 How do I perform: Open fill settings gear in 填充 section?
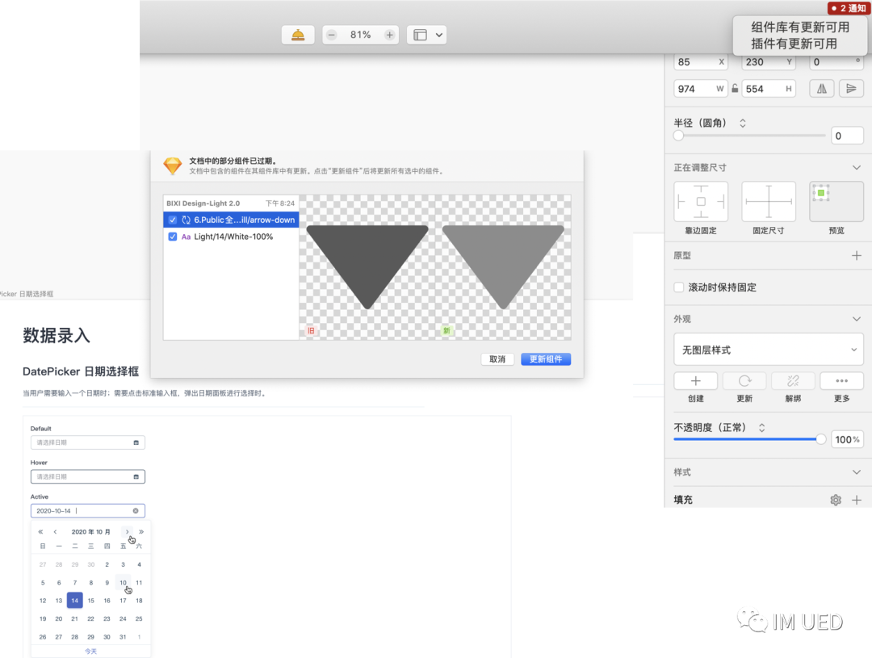pyautogui.click(x=836, y=500)
